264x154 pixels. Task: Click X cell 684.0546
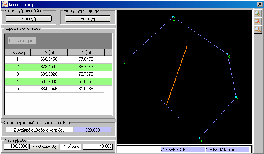pyautogui.click(x=49, y=89)
